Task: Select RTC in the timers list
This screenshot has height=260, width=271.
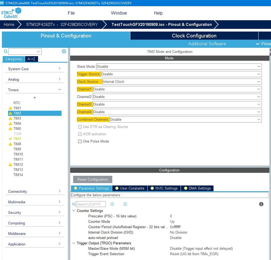Action: click(x=17, y=103)
